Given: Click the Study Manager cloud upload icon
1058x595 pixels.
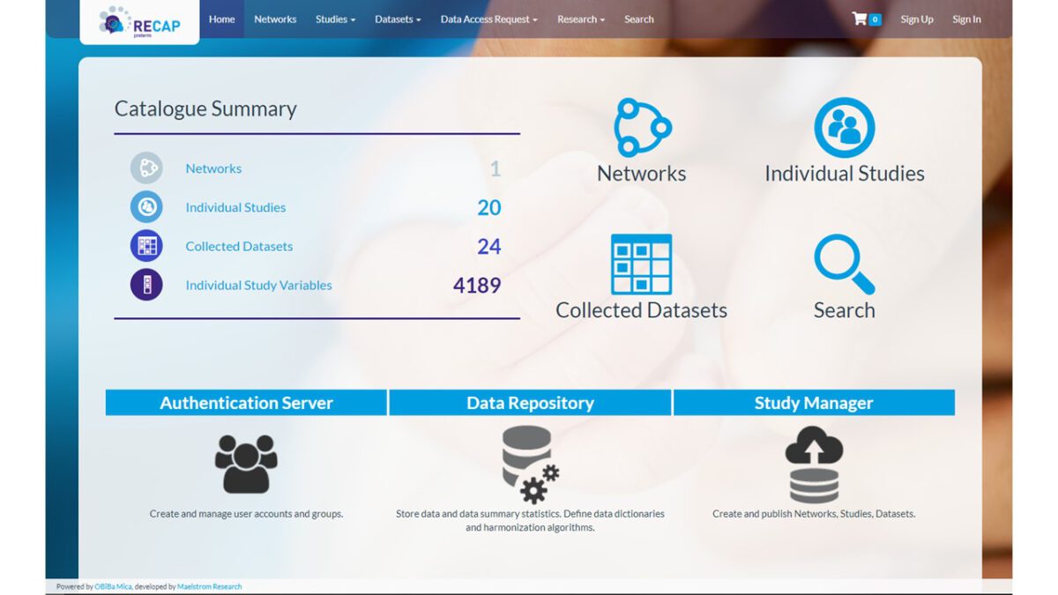Looking at the screenshot, I should tap(814, 464).
